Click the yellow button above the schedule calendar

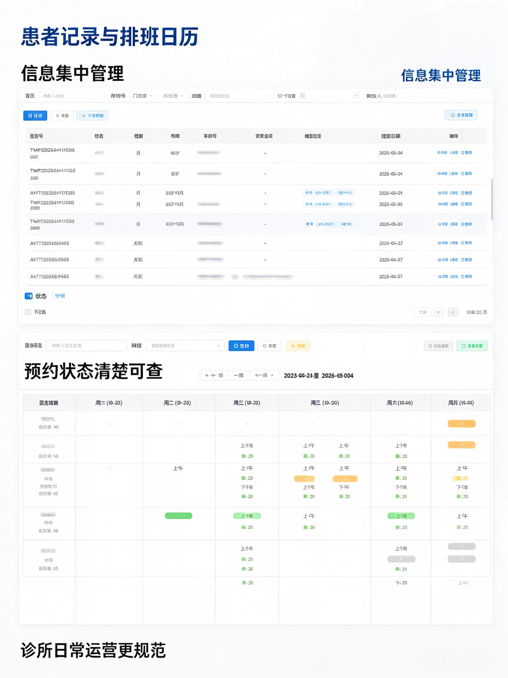click(x=298, y=345)
